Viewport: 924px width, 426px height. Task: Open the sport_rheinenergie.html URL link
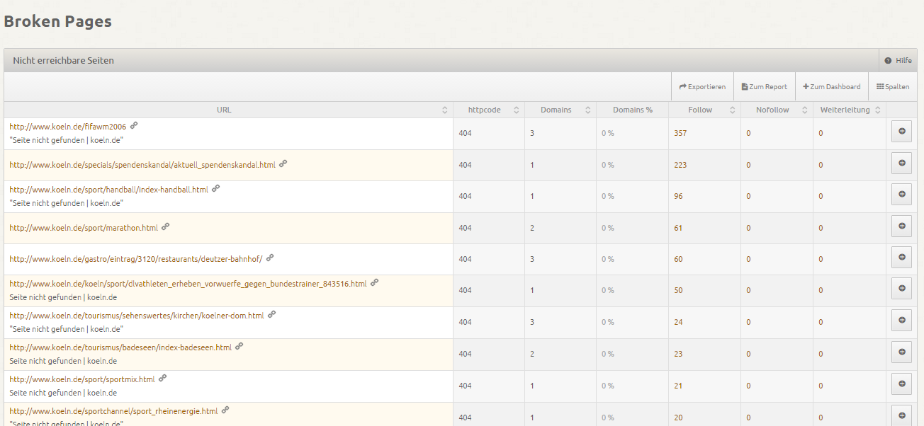click(113, 411)
